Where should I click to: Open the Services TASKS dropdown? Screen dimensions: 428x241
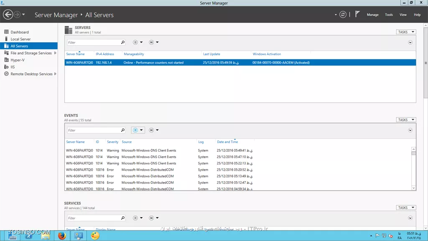pyautogui.click(x=406, y=208)
